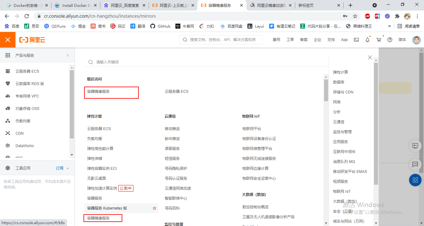Image resolution: width=424 pixels, height=226 pixels.
Task: Open 百度 bookmark
Action: coord(12,26)
